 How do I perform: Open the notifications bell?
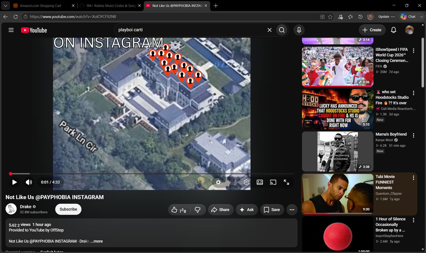click(x=393, y=30)
